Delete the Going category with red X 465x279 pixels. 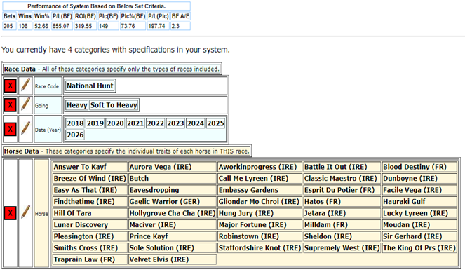[x=10, y=105]
